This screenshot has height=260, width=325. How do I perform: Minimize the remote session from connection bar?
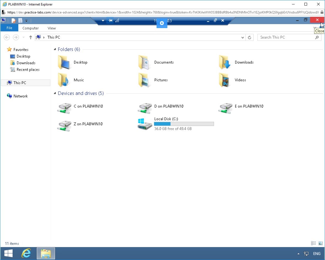point(208,21)
